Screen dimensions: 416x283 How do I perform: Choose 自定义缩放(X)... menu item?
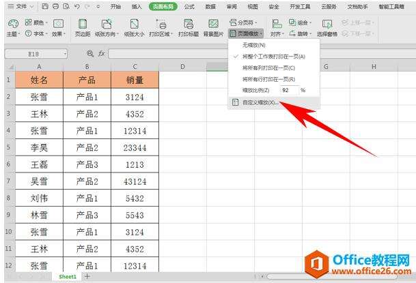[x=274, y=102]
